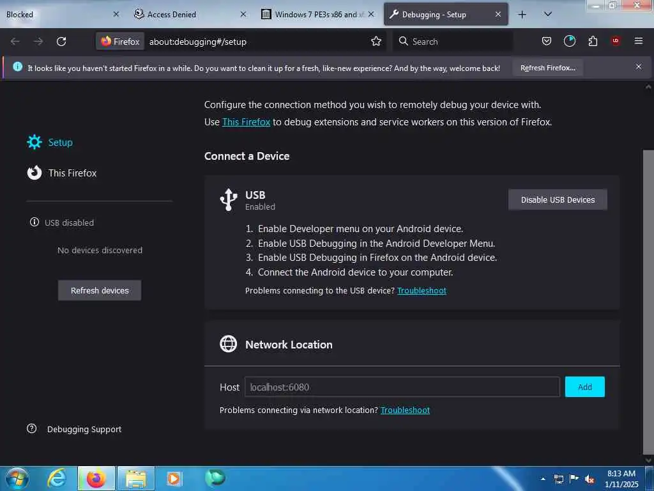Click the Refresh Firefox… button
Screen dimensions: 654x491
pos(547,68)
